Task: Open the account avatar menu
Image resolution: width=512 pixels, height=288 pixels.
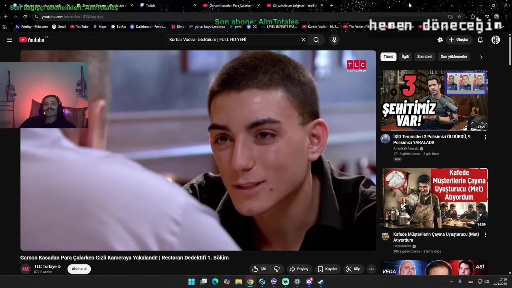Action: 496,40
